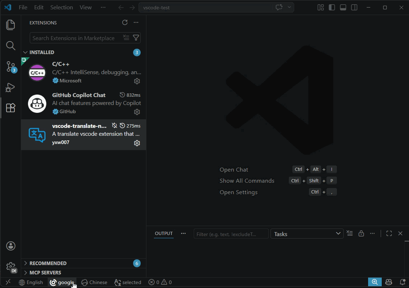Select the C/C++ extension entry

click(x=84, y=72)
